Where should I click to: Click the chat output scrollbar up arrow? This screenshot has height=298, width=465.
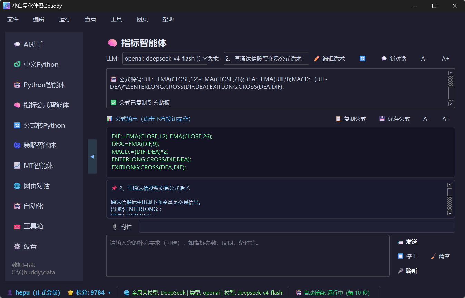pos(451,73)
